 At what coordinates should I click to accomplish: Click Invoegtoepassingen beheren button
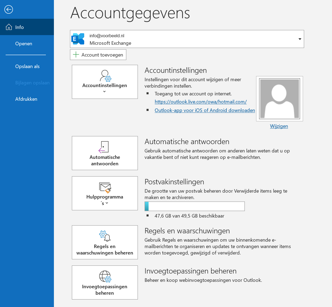pyautogui.click(x=105, y=282)
